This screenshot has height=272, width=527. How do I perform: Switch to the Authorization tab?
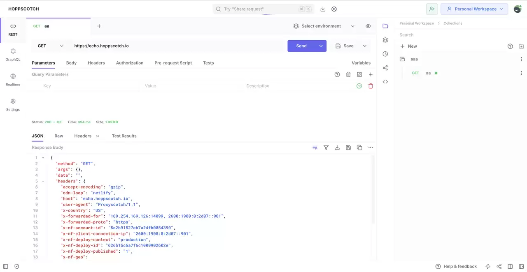(x=130, y=63)
